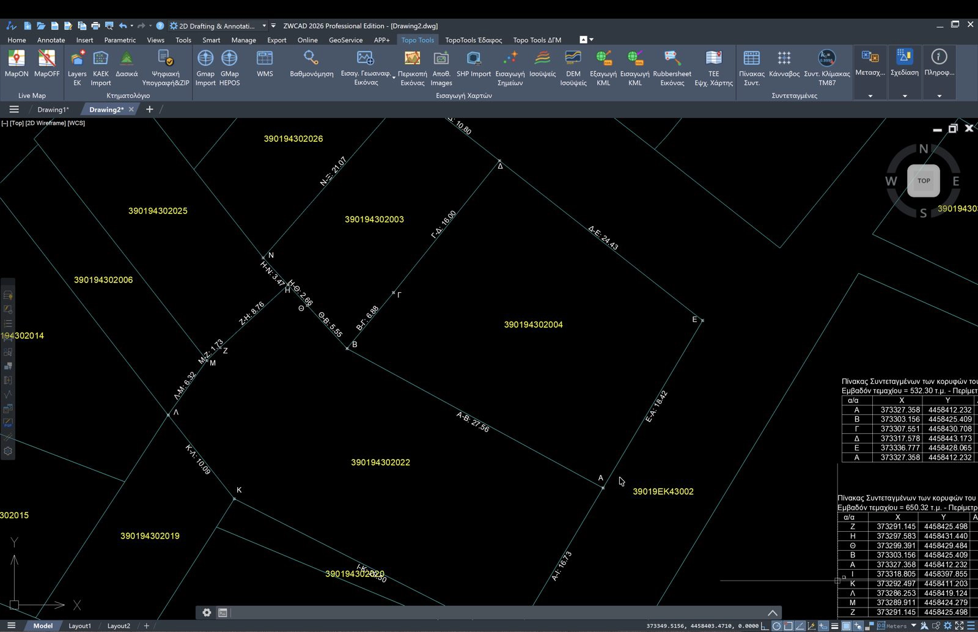This screenshot has height=632, width=978.
Task: Open the KAEK Import tool
Action: point(101,68)
